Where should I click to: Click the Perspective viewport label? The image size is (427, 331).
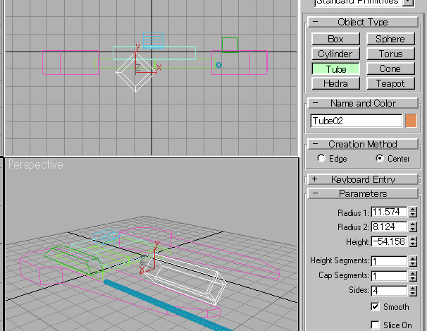36,164
